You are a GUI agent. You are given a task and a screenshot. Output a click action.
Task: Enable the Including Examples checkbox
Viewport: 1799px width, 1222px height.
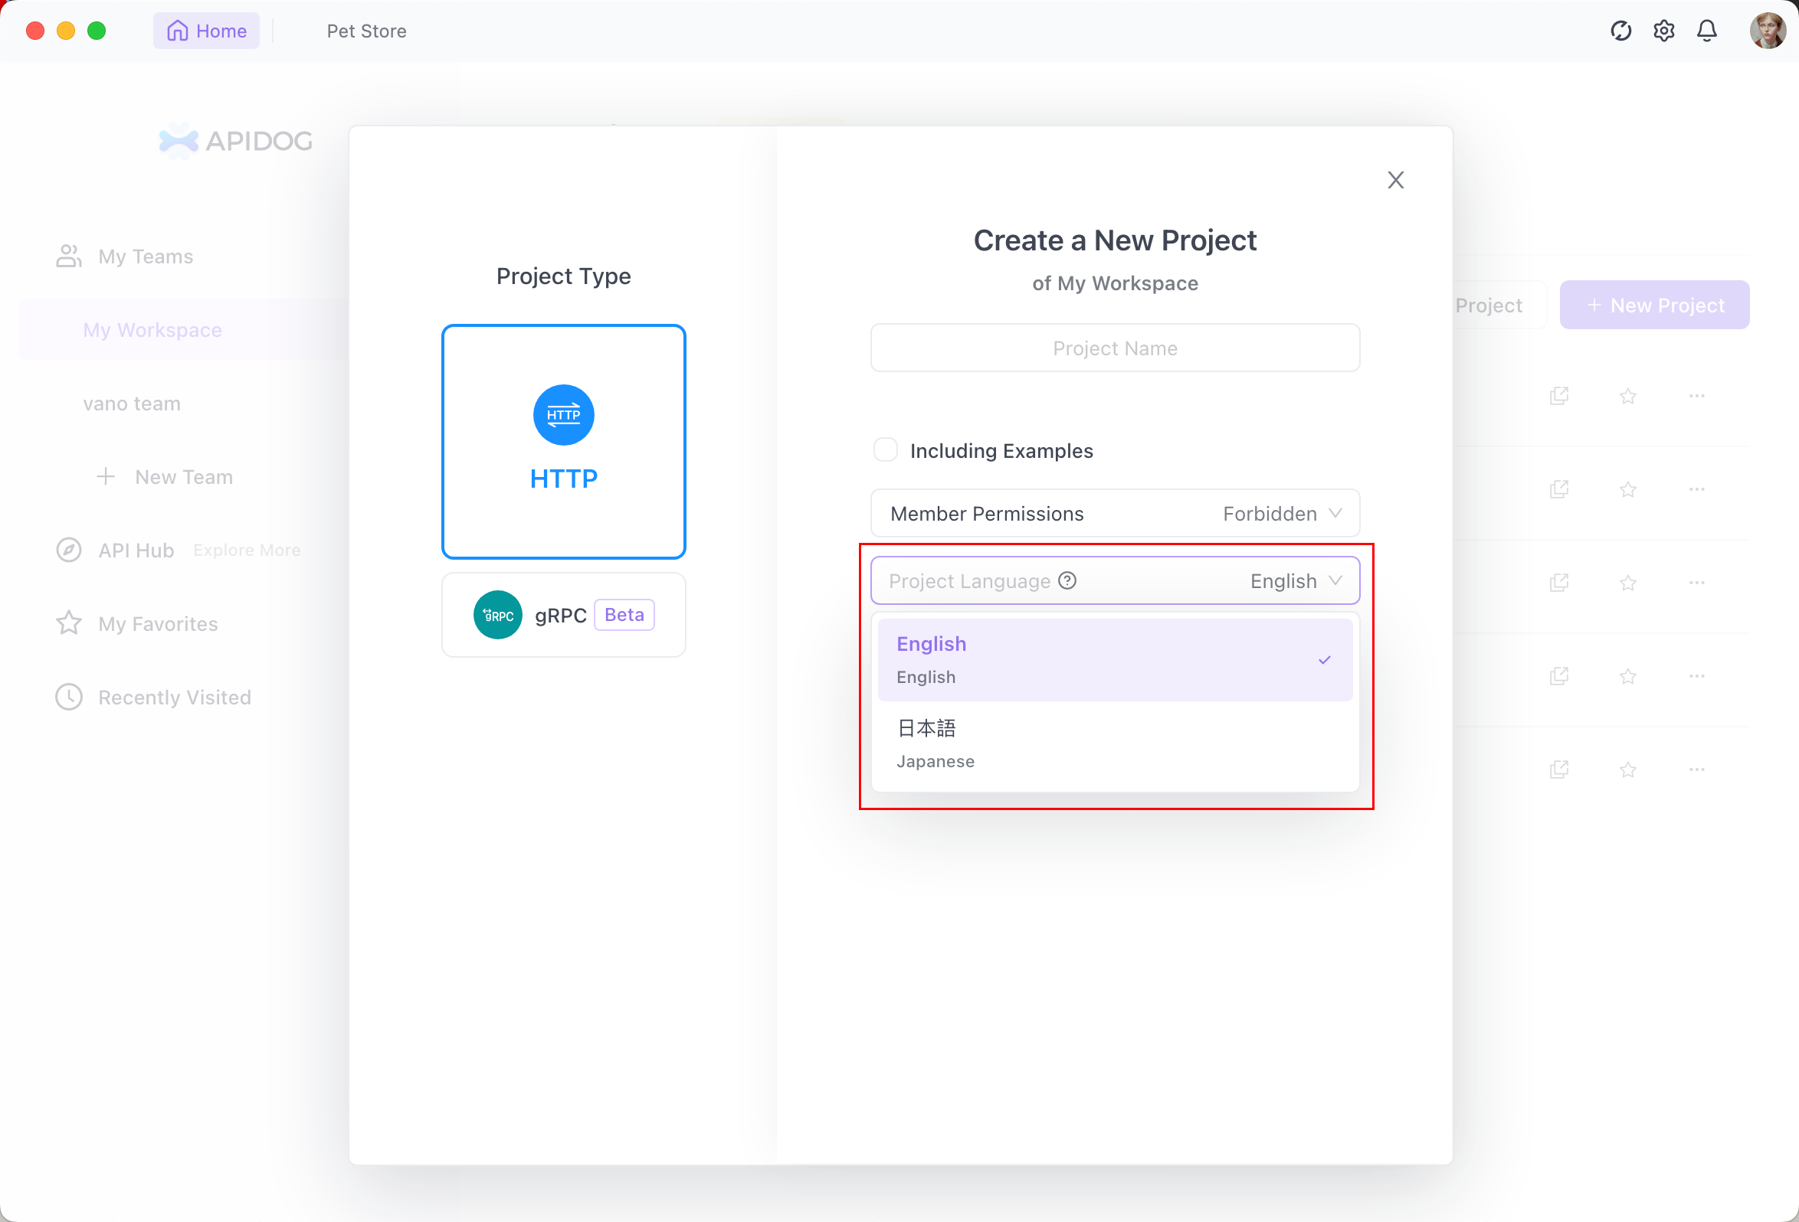(x=886, y=450)
